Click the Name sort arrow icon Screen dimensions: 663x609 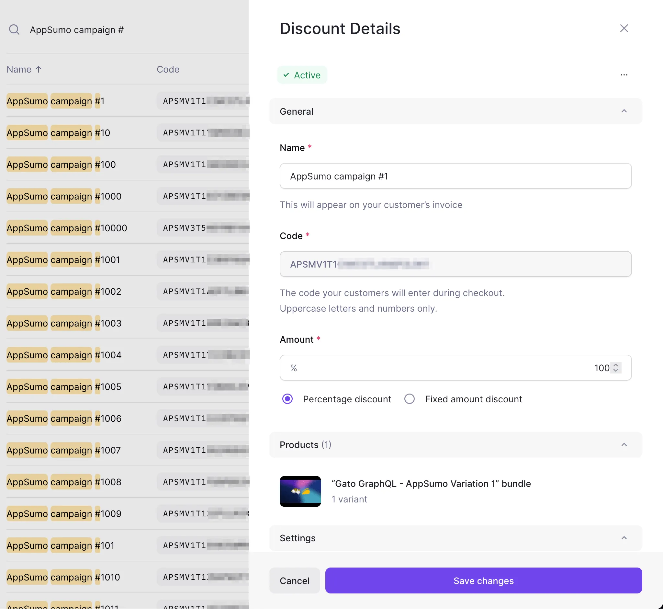click(39, 69)
